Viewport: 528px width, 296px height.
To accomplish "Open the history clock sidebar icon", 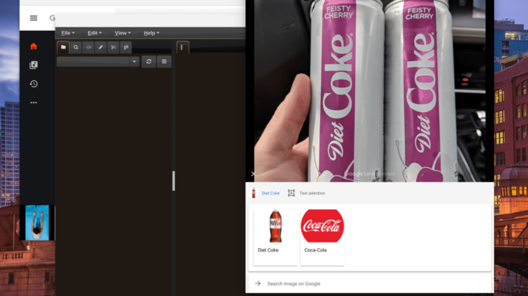I will point(33,84).
